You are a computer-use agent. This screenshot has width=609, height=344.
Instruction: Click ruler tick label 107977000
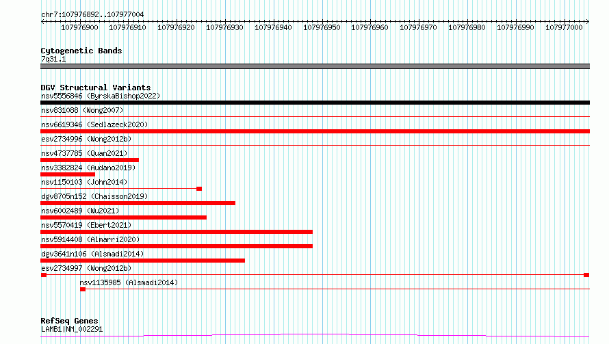pos(564,27)
